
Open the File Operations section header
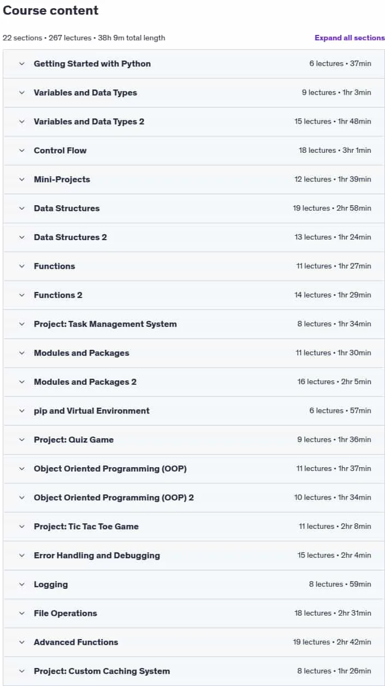click(x=194, y=613)
